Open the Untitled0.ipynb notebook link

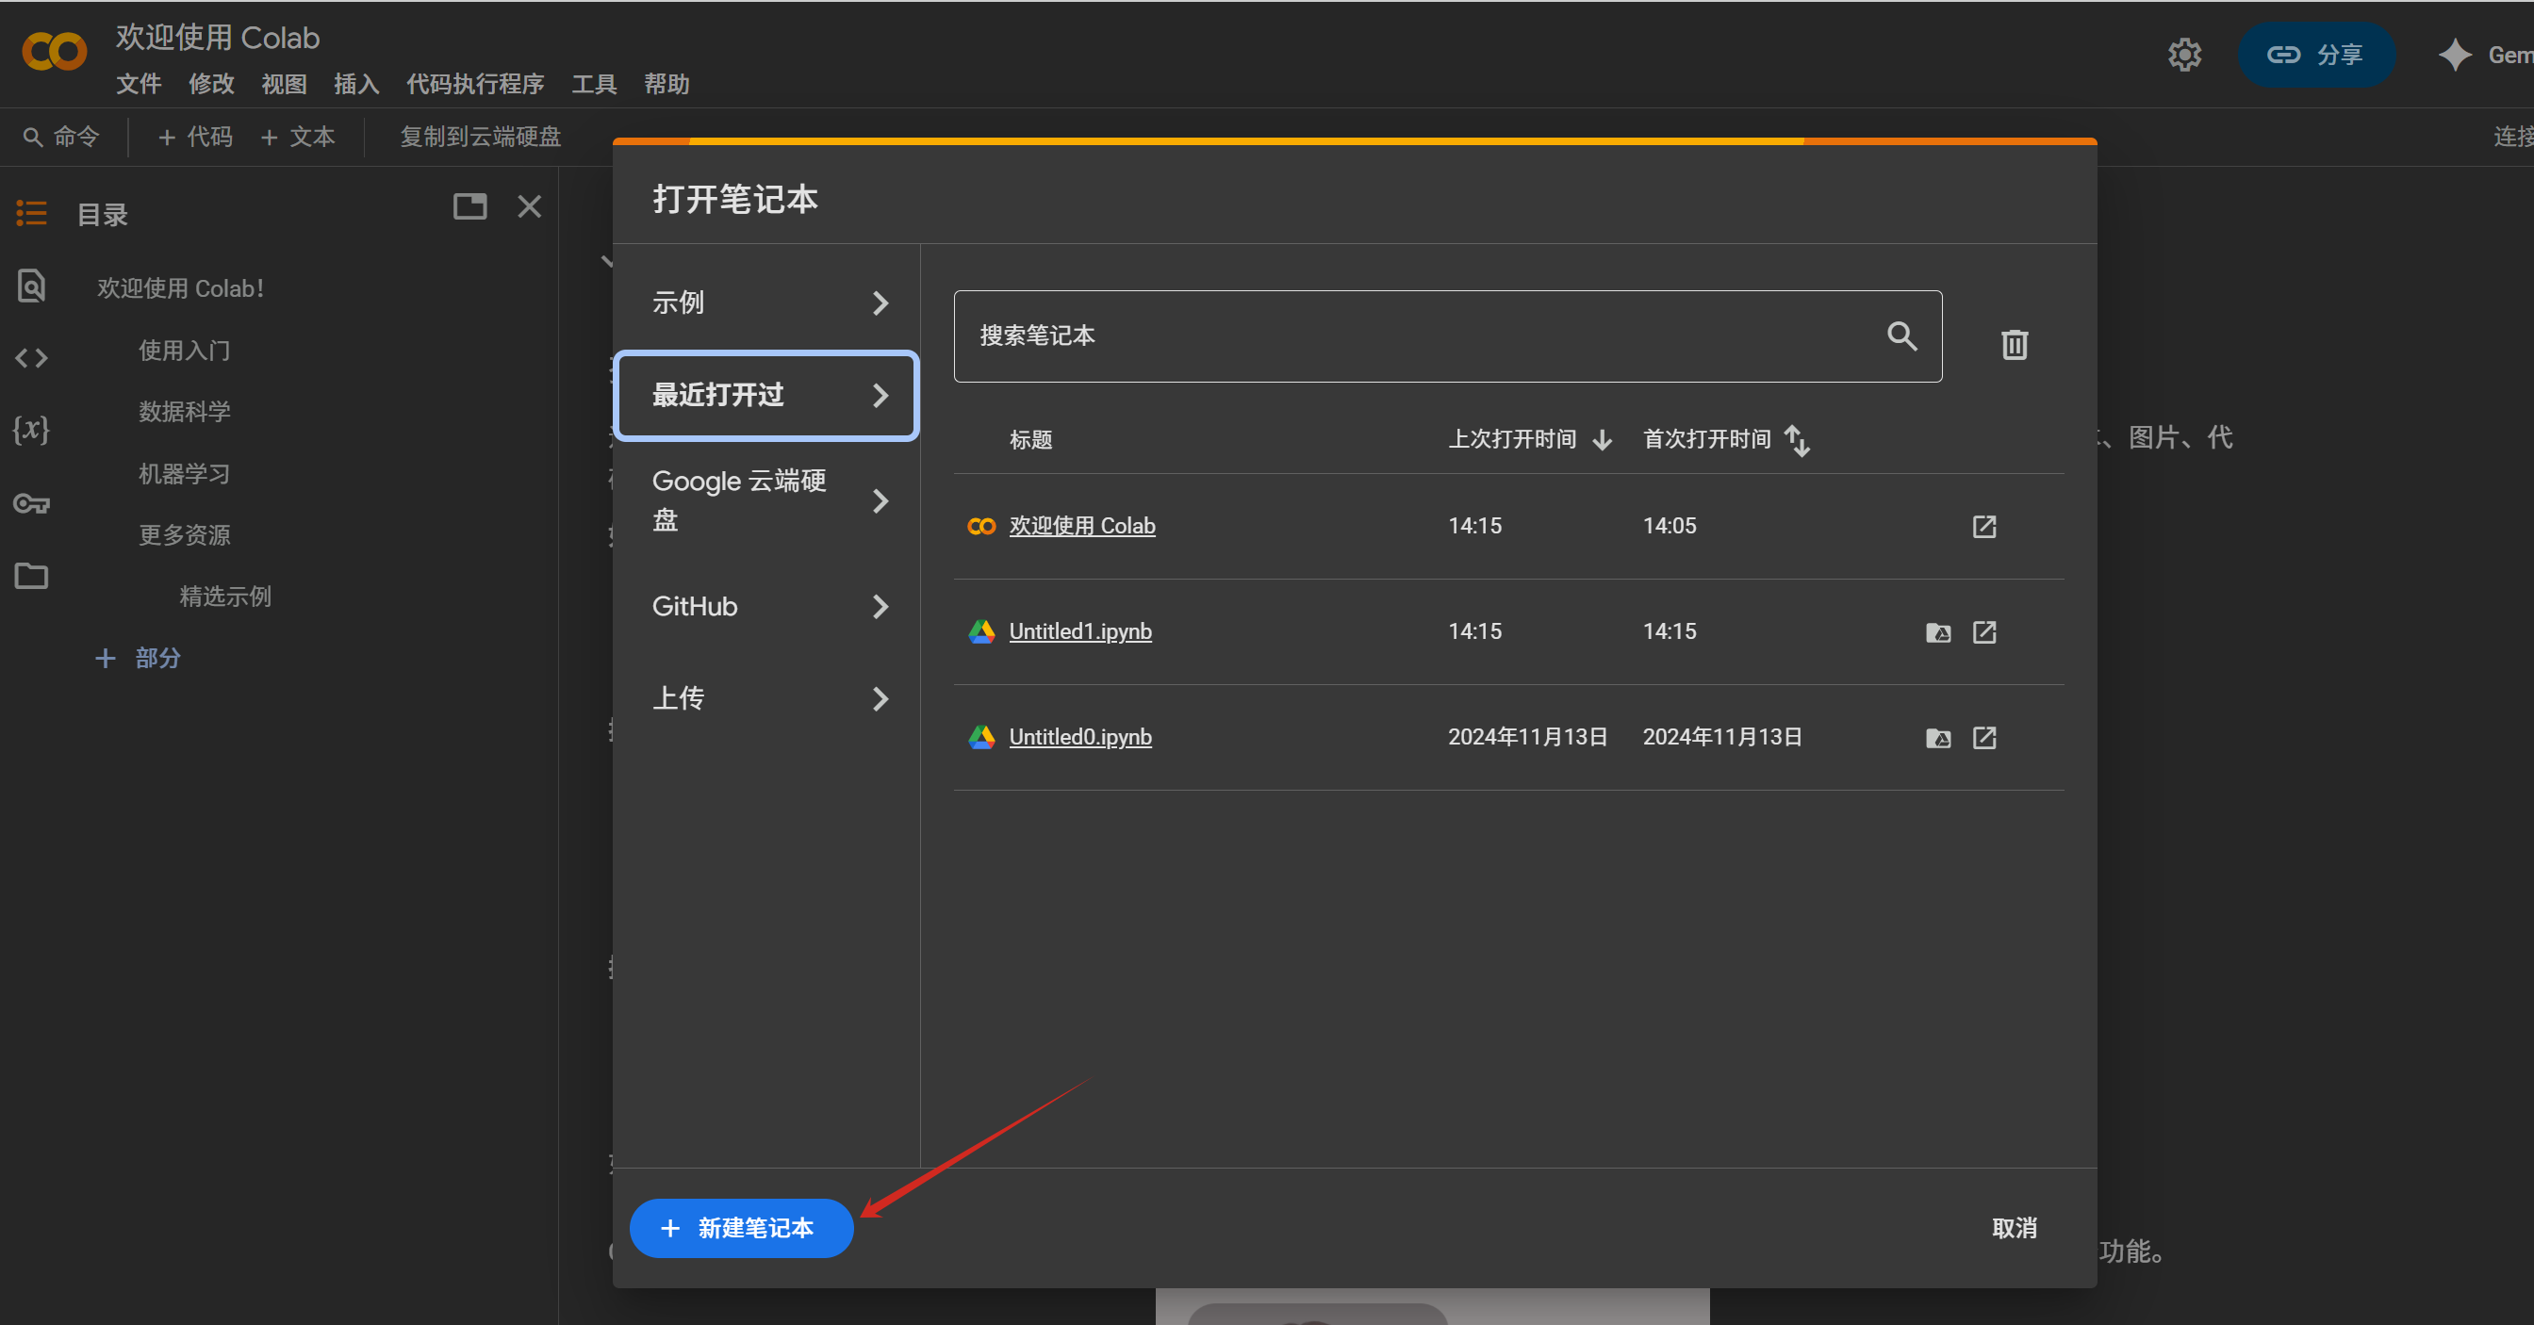point(1079,737)
